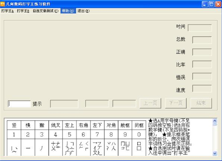Screen dimensions: 222x161
Task: Click the 结束 button
Action: click(201, 103)
